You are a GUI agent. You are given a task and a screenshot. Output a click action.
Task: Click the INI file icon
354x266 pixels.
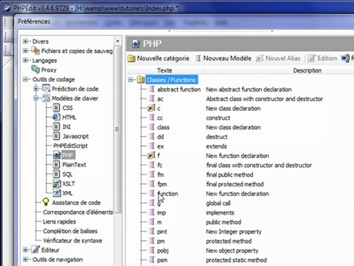[56, 126]
